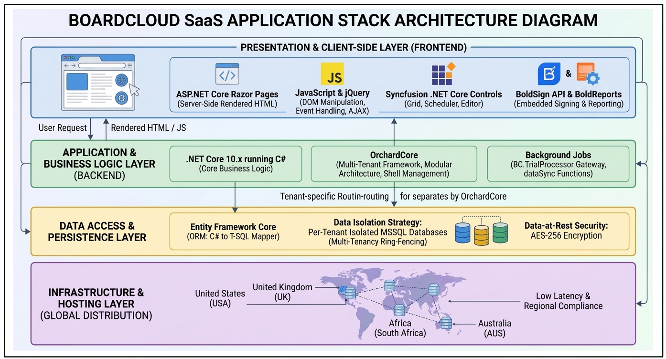Click Data Isolation Strategy label
Viewport: 666px width, 359px height.
[x=377, y=222]
